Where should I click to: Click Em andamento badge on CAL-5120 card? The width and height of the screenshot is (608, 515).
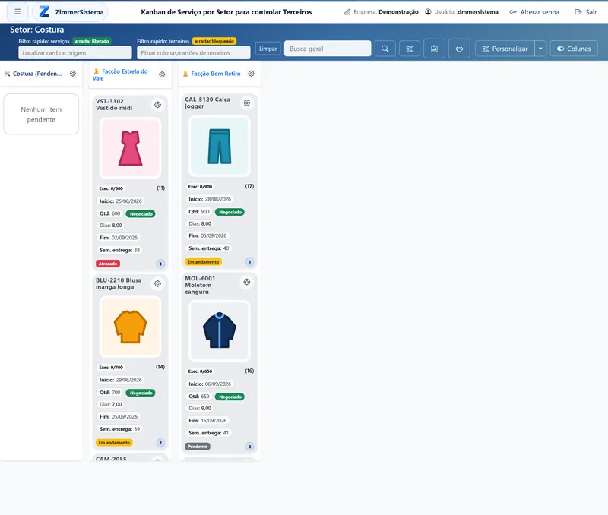[203, 262]
